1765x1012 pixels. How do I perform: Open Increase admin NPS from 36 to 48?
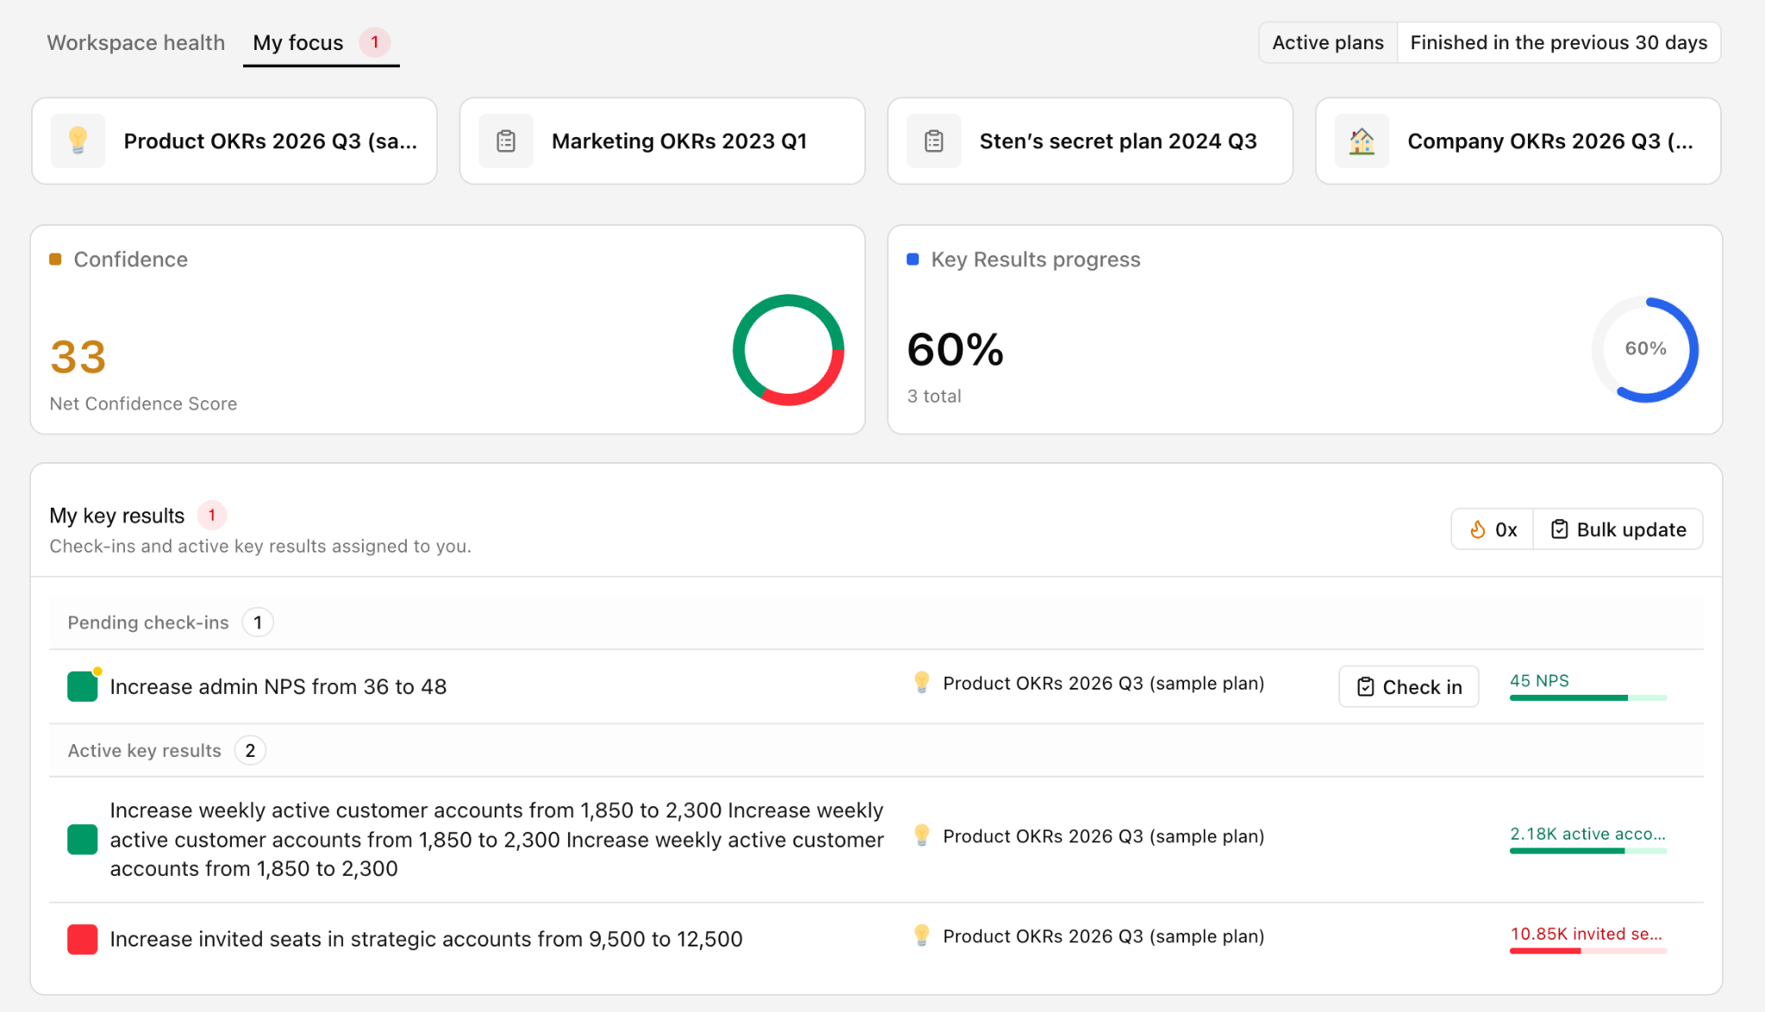(x=278, y=686)
